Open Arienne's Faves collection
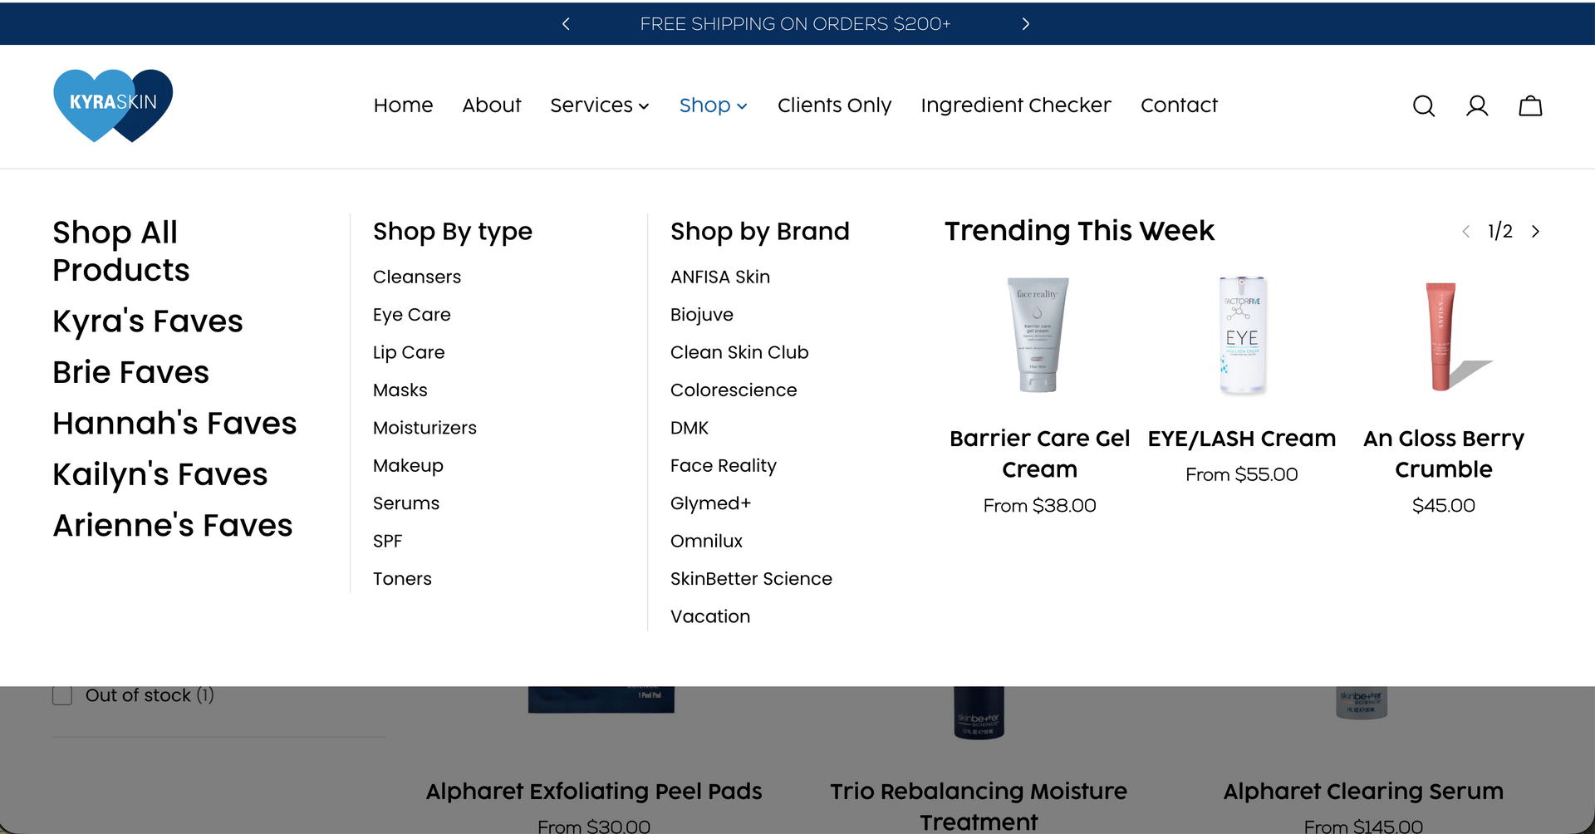The width and height of the screenshot is (1595, 834). tap(173, 526)
